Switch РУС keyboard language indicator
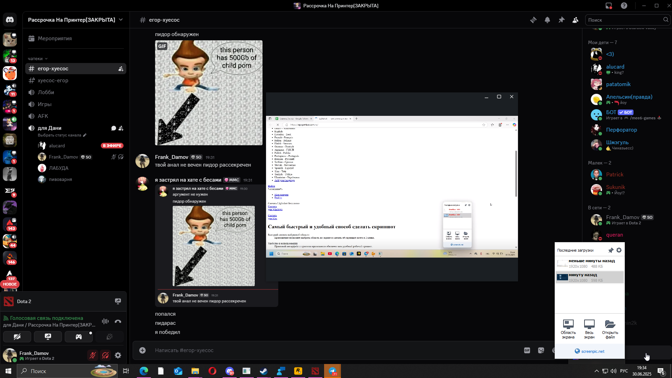This screenshot has height=378, width=672. point(624,371)
